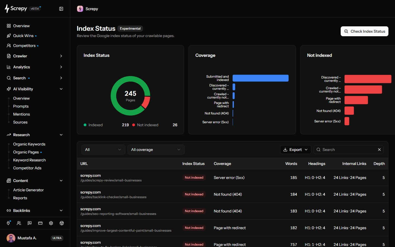
Task: Click the blue Submitted and indexed bar
Action: coord(261,78)
